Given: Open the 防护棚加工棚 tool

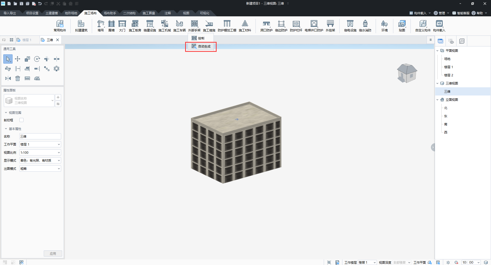Looking at the screenshot, I should [x=227, y=26].
